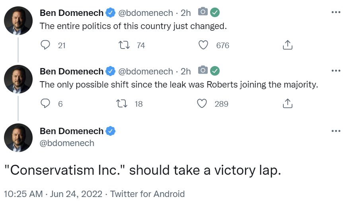Like the tweet with 676 likes
Image resolution: width=343 pixels, height=201 pixels.
click(x=203, y=45)
